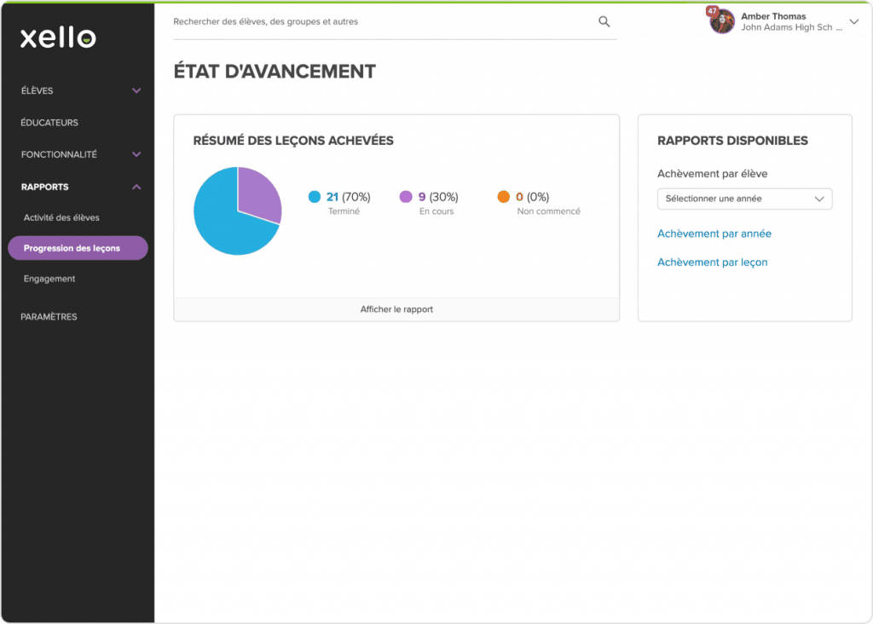
Task: Click the Xello logo
Action: 58,38
